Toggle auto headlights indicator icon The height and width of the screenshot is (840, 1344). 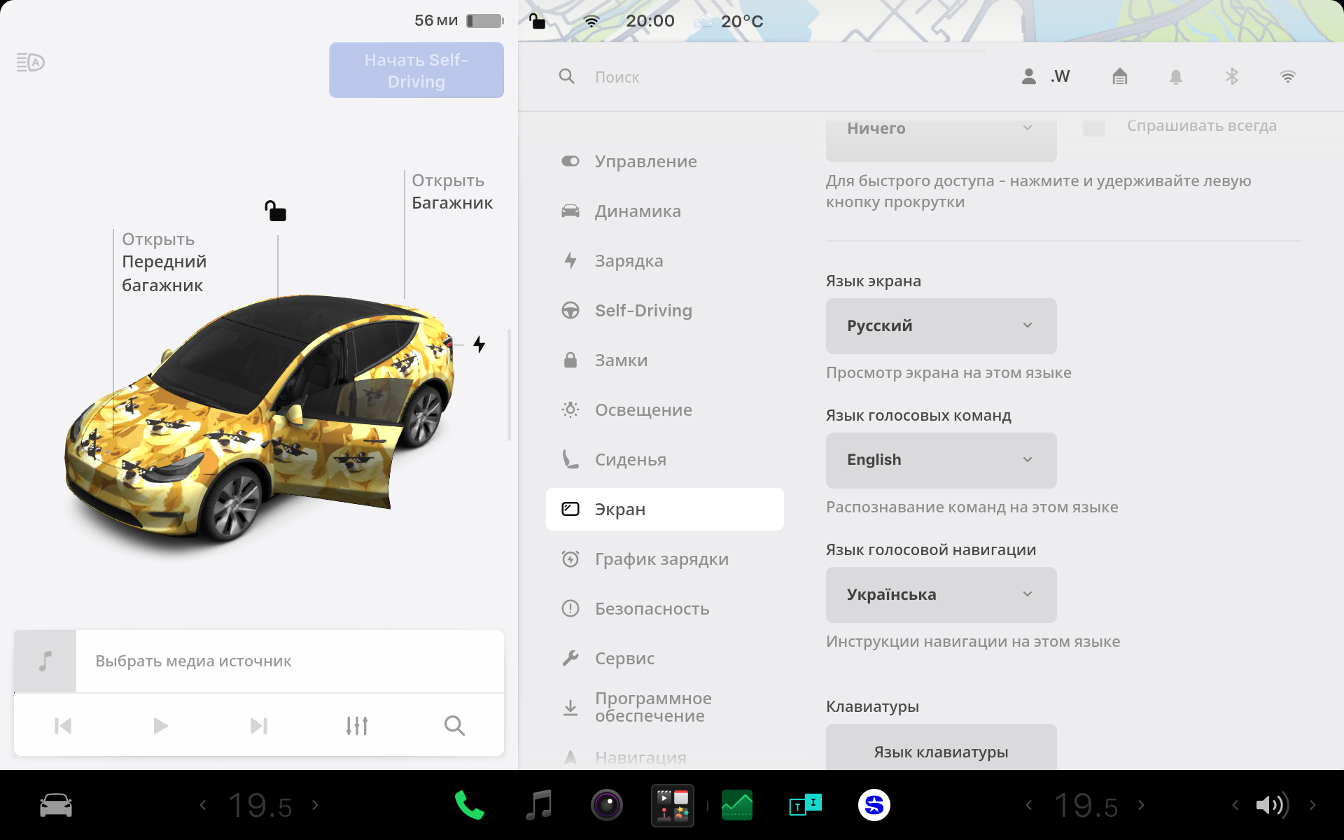pos(31,62)
